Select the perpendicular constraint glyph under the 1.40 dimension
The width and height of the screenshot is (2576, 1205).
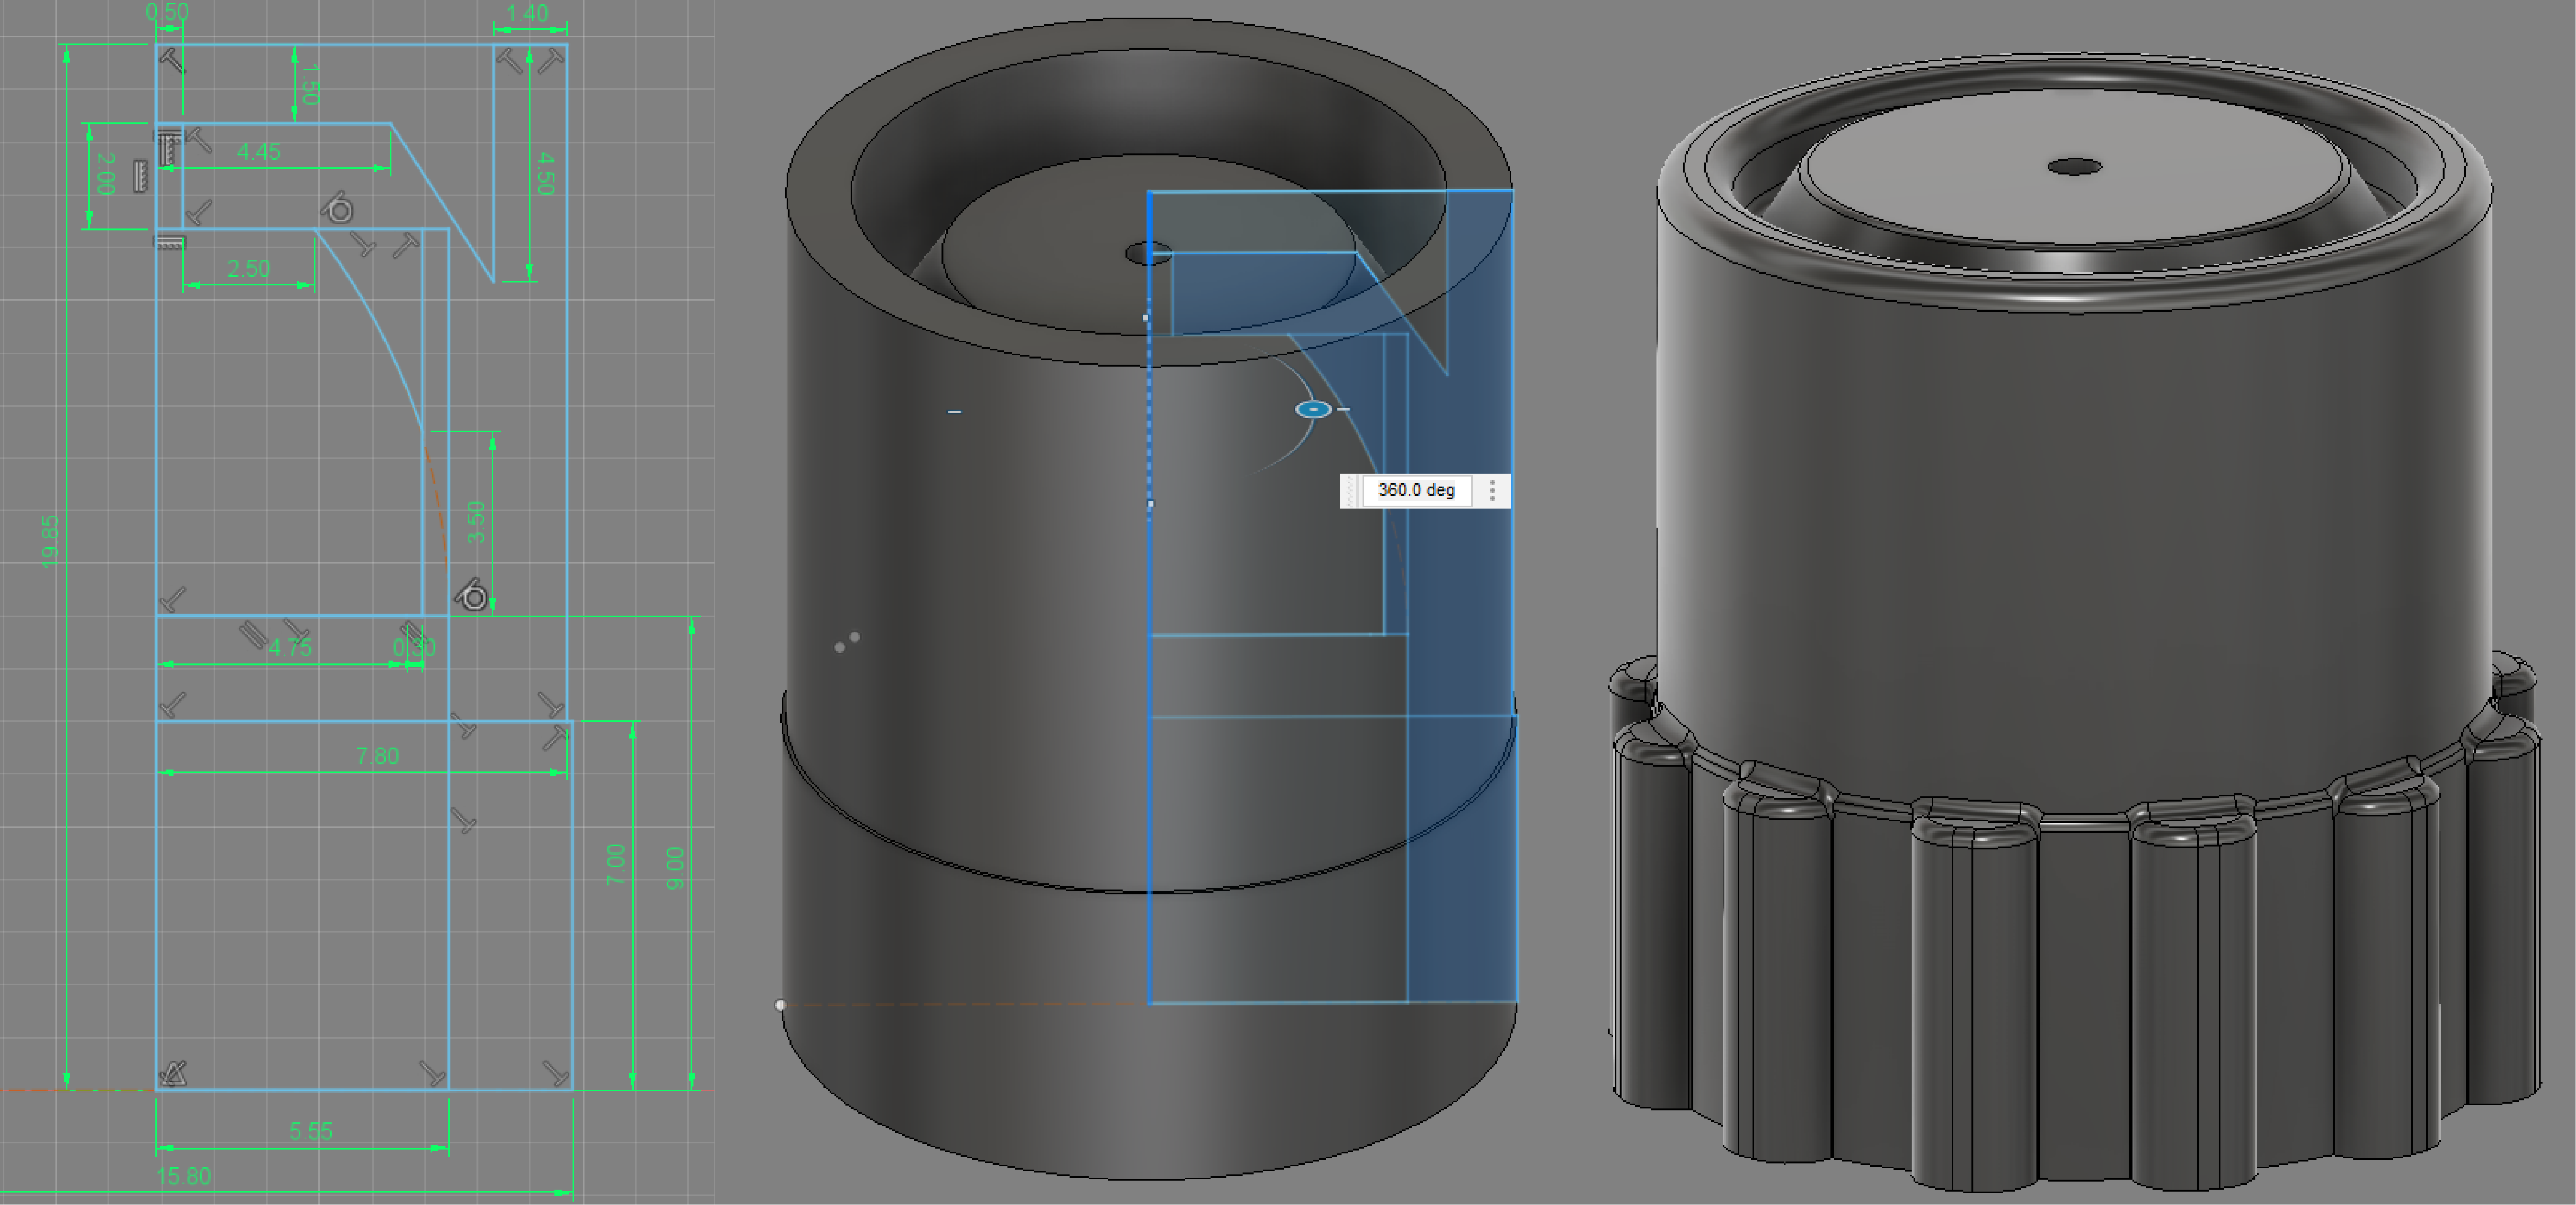(x=551, y=62)
